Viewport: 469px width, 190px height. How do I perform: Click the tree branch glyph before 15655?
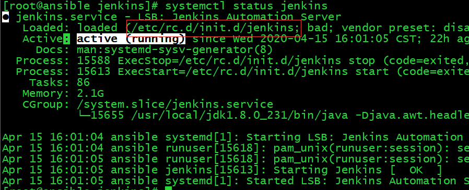pos(84,115)
